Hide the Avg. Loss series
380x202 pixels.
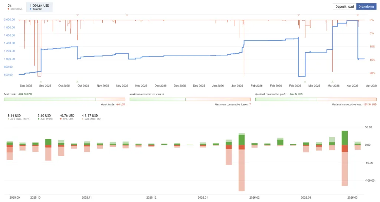(68, 120)
